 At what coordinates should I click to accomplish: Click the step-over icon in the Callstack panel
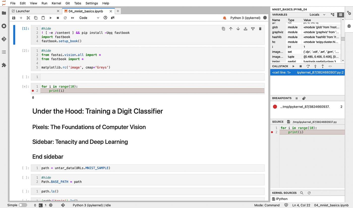coord(308,66)
